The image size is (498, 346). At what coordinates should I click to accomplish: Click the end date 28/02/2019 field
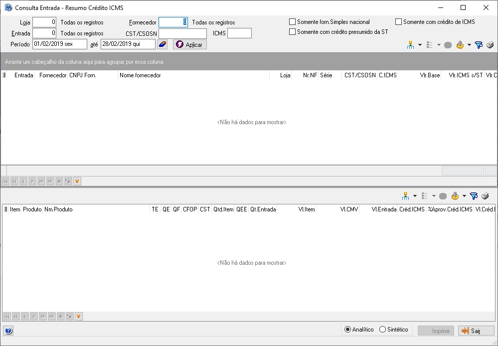tap(128, 44)
